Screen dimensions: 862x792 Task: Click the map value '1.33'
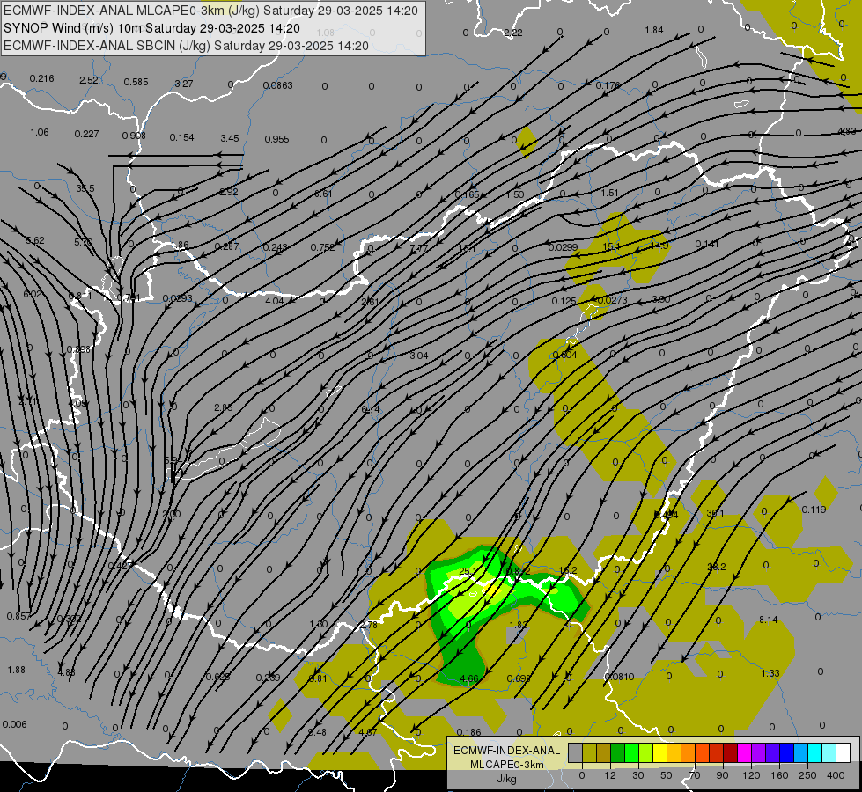[770, 673]
